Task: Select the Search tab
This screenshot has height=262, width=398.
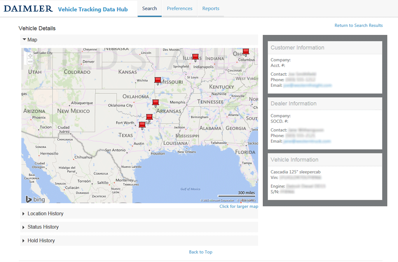Action: click(150, 9)
